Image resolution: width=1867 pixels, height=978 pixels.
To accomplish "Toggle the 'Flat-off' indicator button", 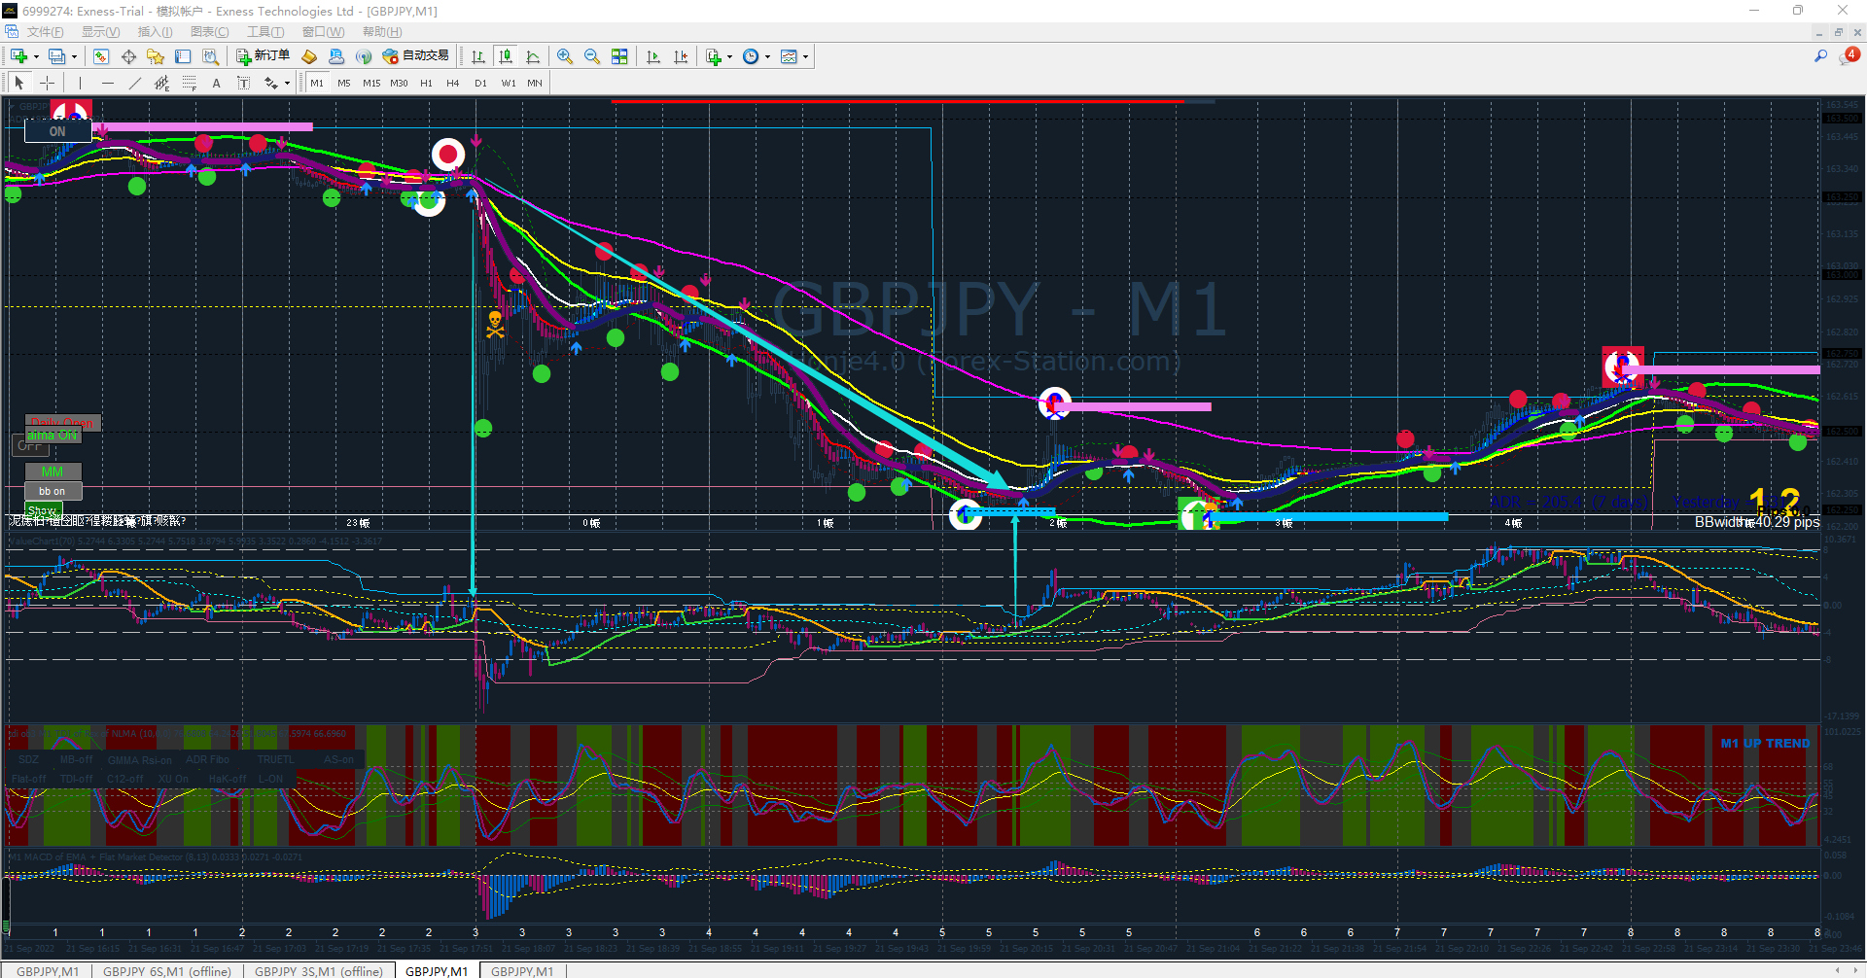I will (29, 779).
